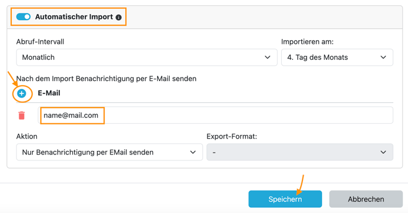
Task: Click the chevron of the Export-Format field
Action: tap(383, 152)
